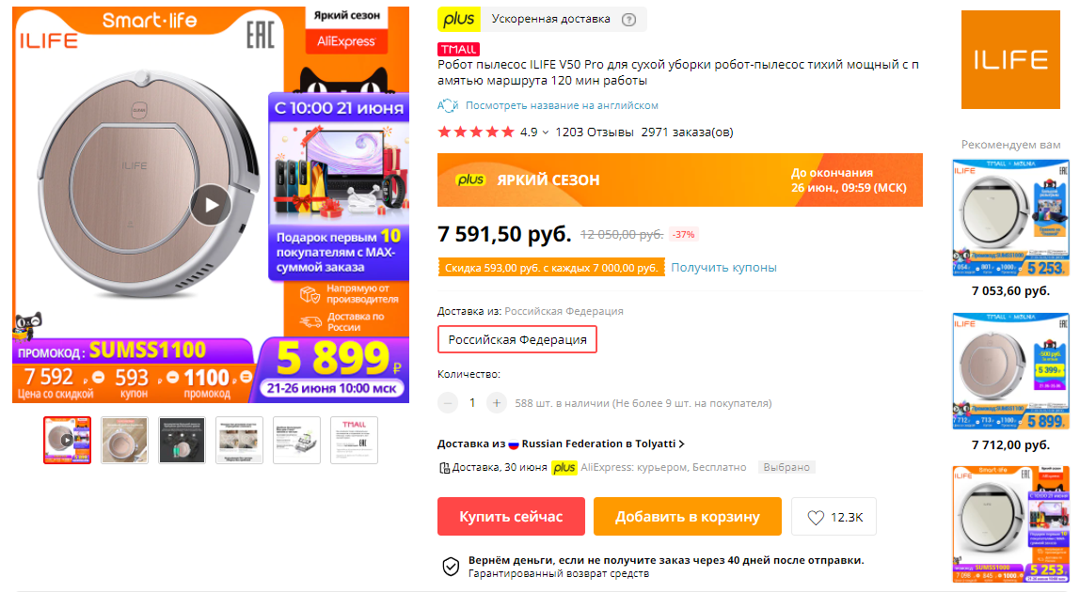Play the product video on main image

tap(210, 205)
